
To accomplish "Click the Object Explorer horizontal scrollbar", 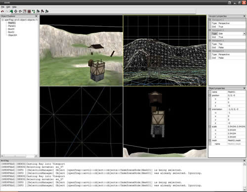I will tap(19, 155).
